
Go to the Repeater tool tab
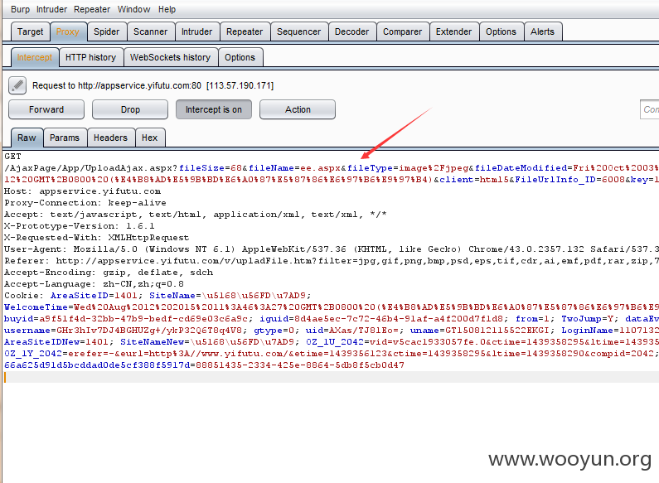tap(245, 32)
